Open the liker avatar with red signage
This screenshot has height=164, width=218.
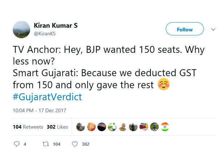click(x=144, y=127)
